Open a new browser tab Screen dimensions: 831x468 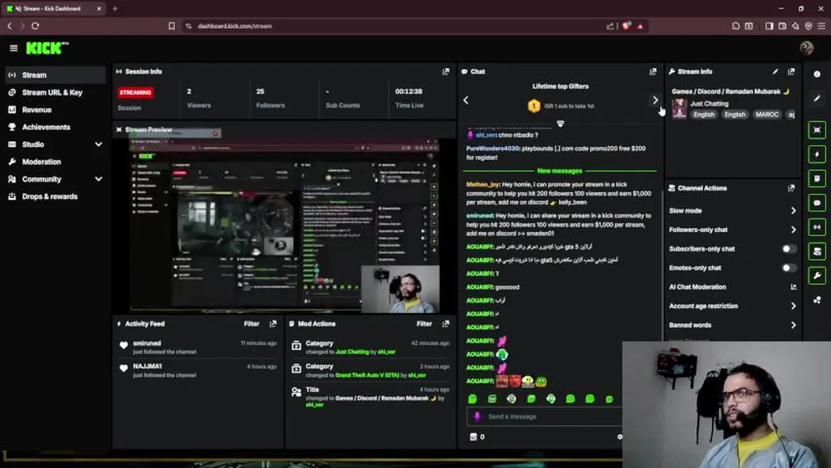(114, 8)
